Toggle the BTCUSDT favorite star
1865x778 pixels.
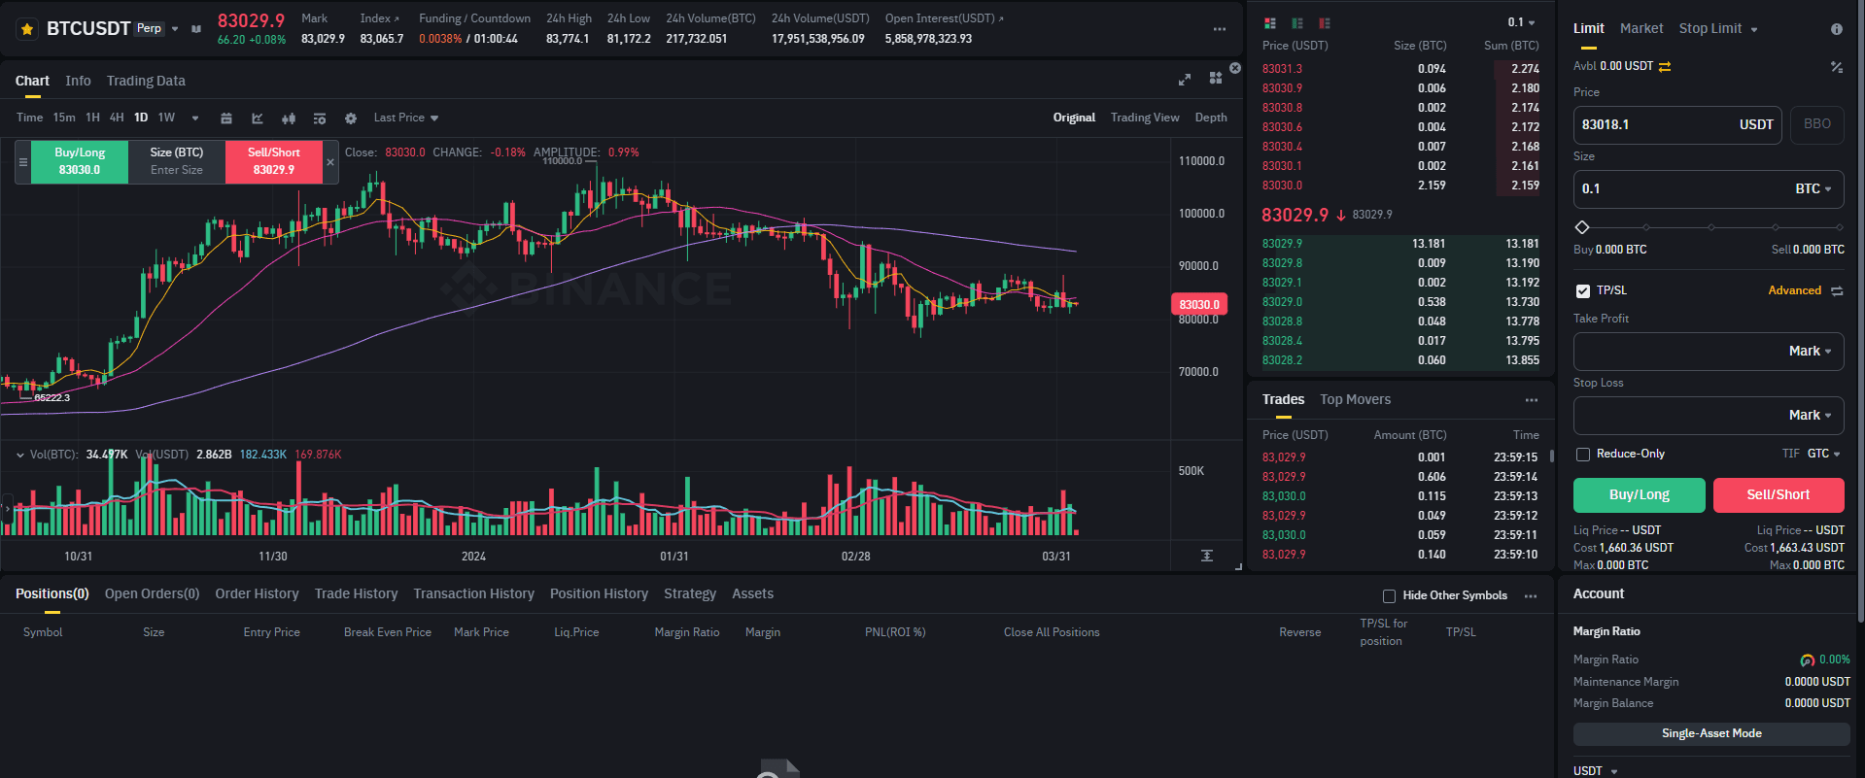(27, 29)
